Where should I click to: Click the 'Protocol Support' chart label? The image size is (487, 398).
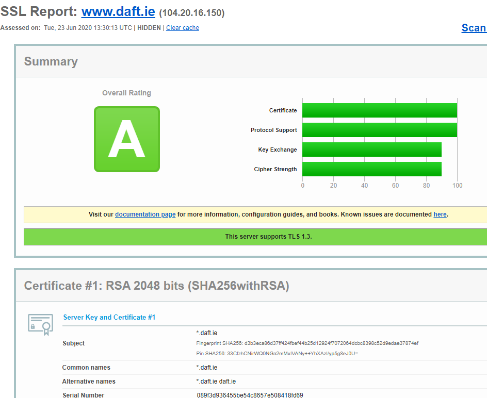(x=273, y=130)
